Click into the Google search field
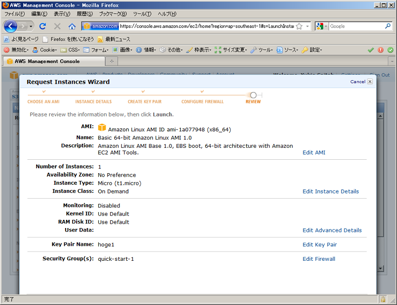 point(356,26)
